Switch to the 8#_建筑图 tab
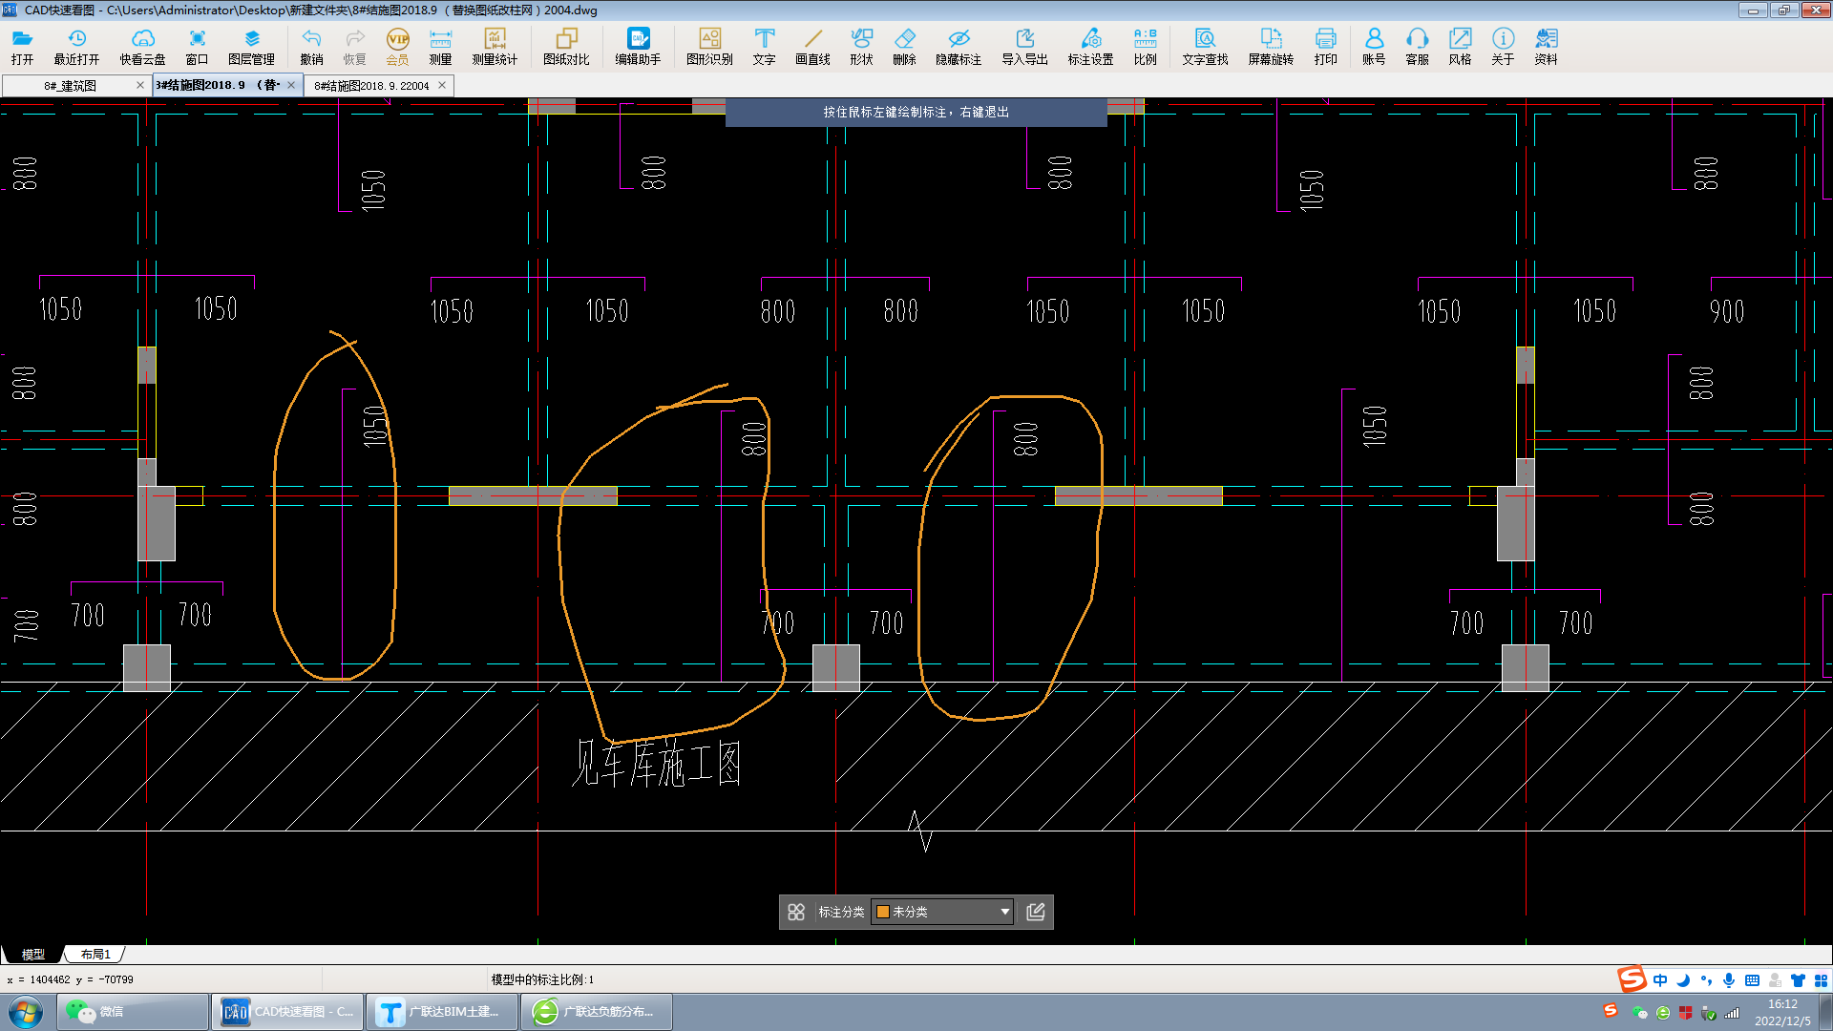This screenshot has height=1031, width=1833. click(70, 86)
